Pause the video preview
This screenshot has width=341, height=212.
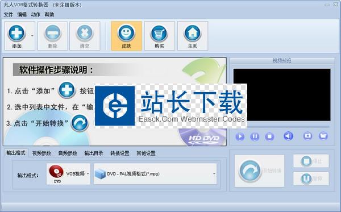(x=255, y=136)
